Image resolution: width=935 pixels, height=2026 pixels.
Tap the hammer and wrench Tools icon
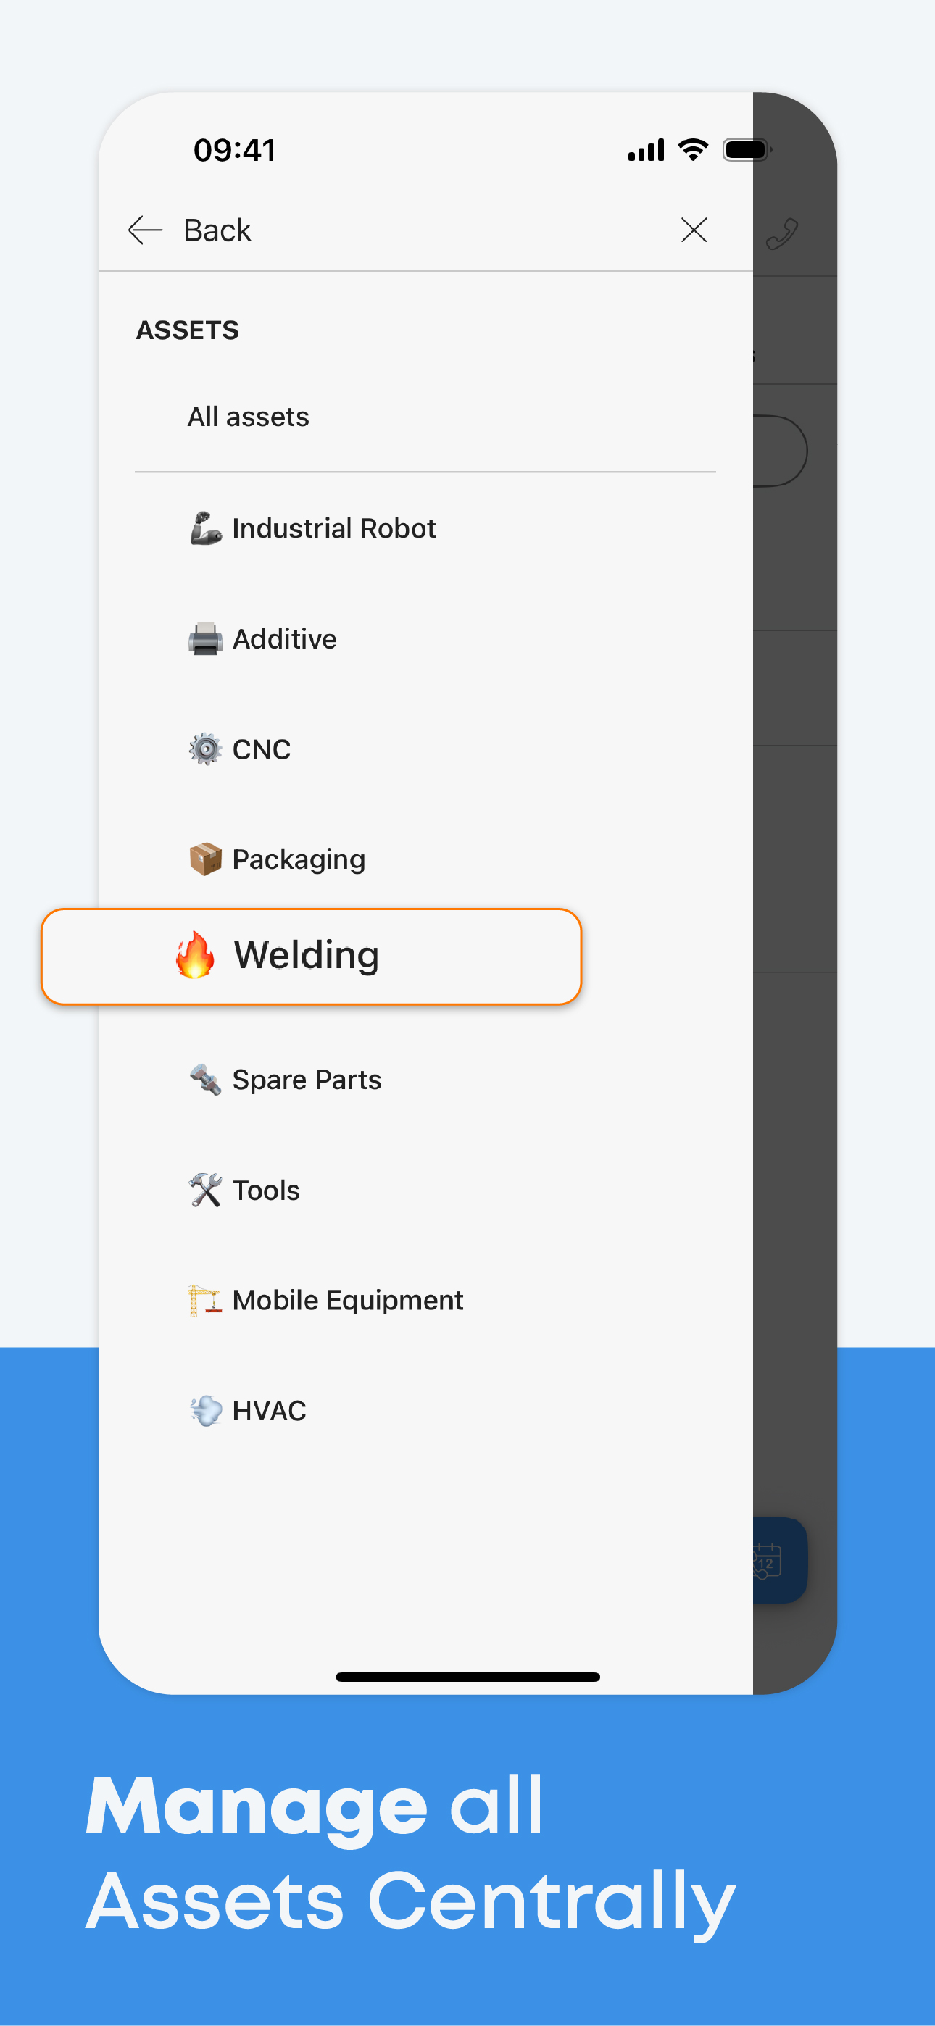tap(205, 1190)
